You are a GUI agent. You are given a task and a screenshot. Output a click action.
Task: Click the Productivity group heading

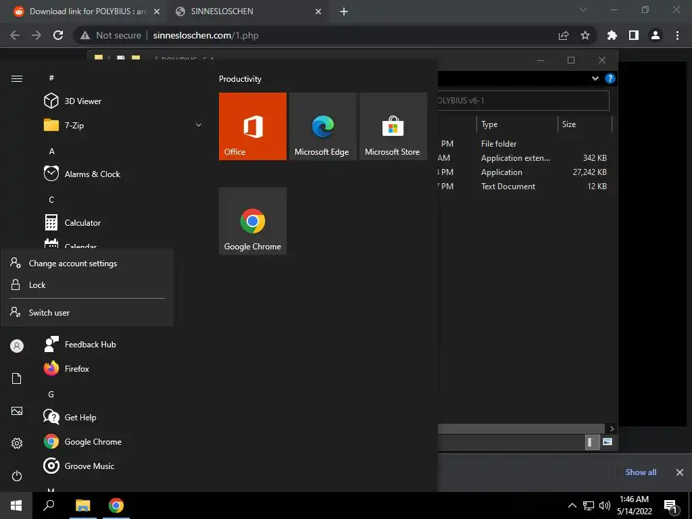[x=240, y=79]
